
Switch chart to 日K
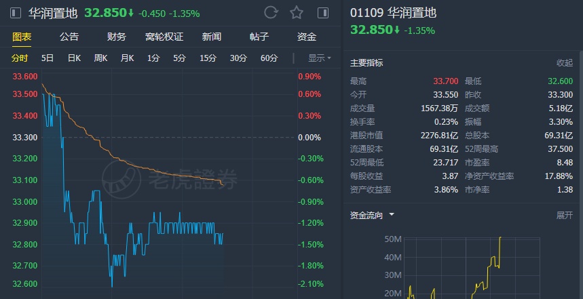click(x=74, y=58)
